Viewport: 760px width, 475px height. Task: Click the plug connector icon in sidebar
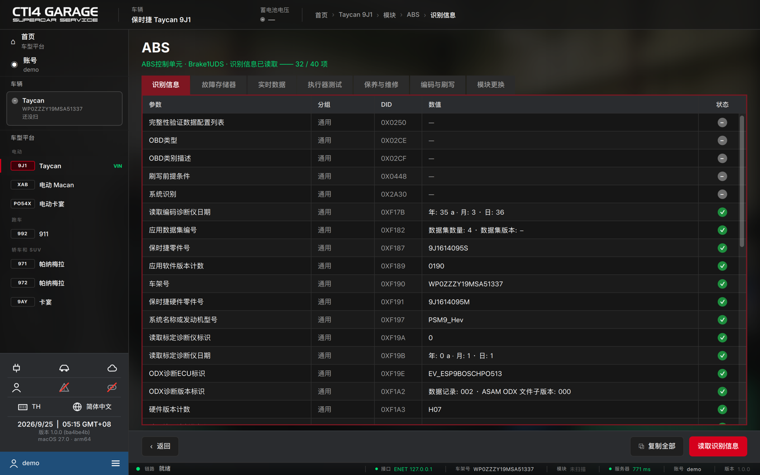17,368
